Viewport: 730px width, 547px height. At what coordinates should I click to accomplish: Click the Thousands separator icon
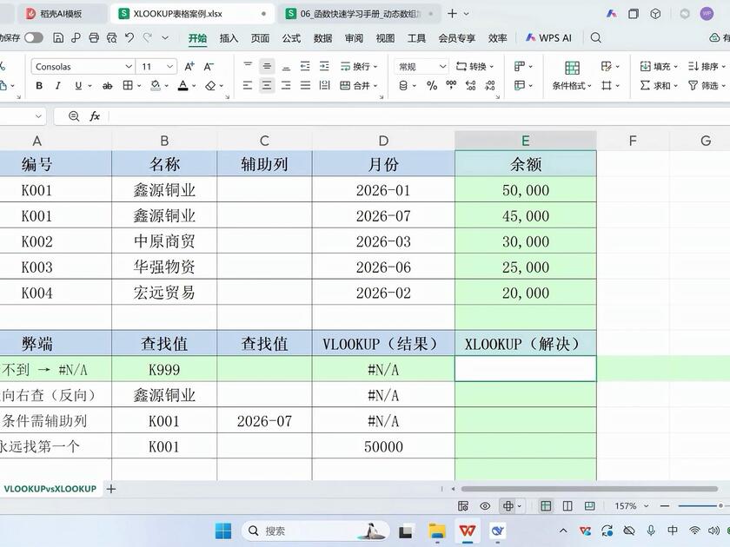tap(451, 85)
